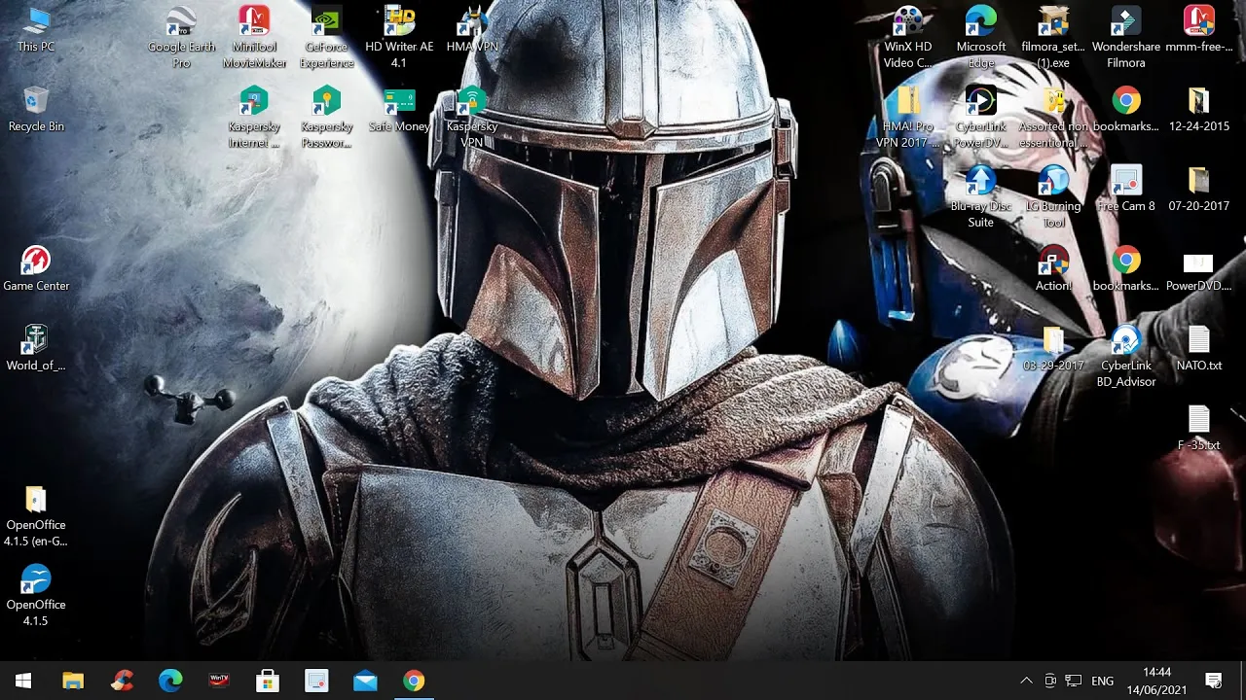The image size is (1246, 700).
Task: Open upper bookmarks Chrome file
Action: [x=1126, y=109]
